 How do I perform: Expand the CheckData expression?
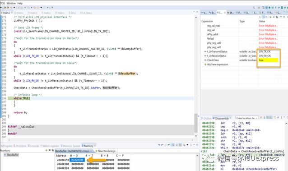coord(205,60)
